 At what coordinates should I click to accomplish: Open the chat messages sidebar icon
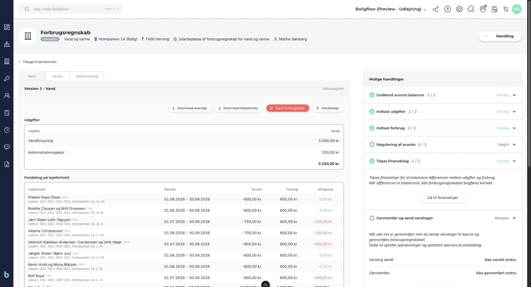[x=7, y=147]
